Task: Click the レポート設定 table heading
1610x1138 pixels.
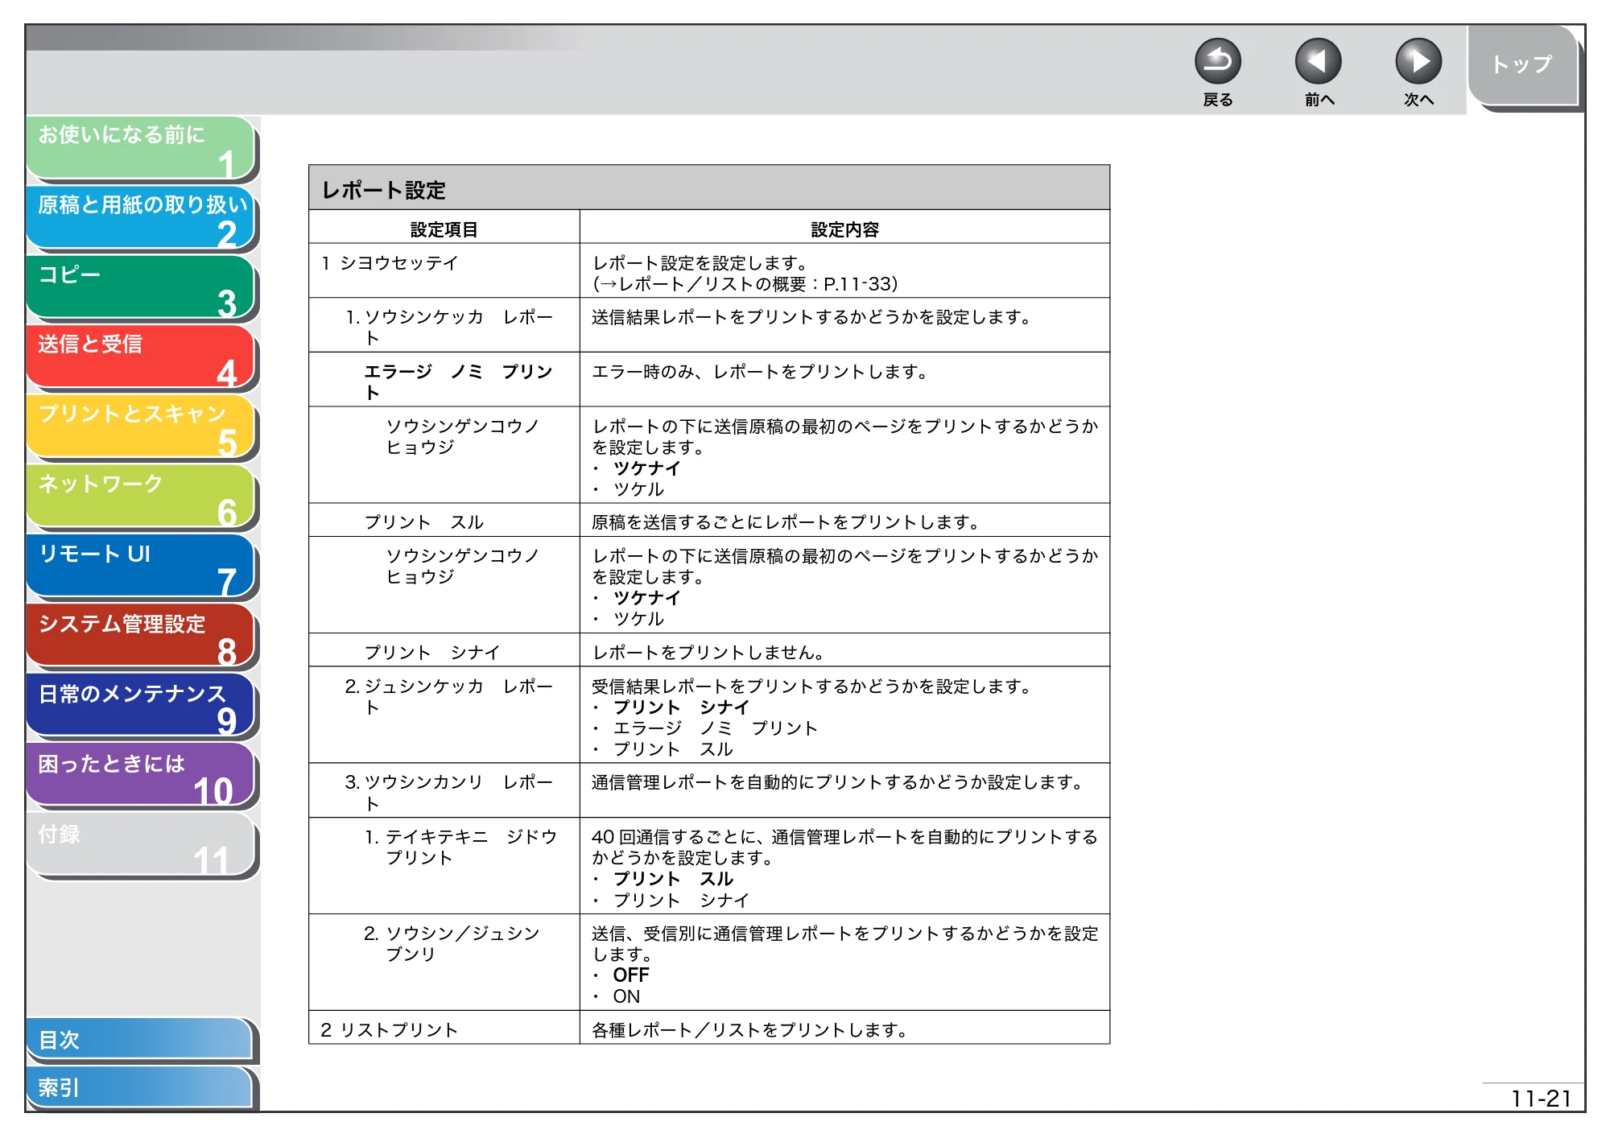Action: 383,191
